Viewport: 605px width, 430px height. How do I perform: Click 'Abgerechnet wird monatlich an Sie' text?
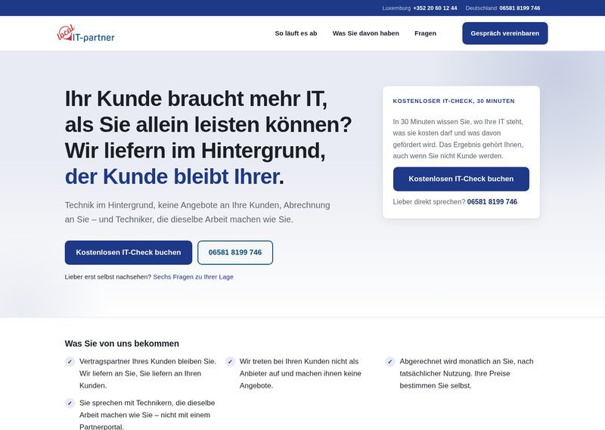(467, 373)
